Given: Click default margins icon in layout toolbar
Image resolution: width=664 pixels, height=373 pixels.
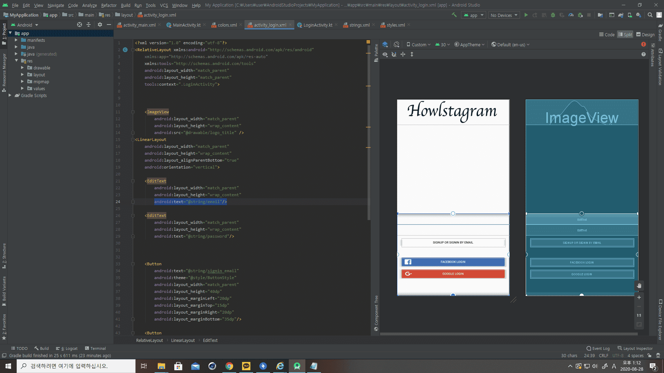Looking at the screenshot, I should (x=403, y=55).
